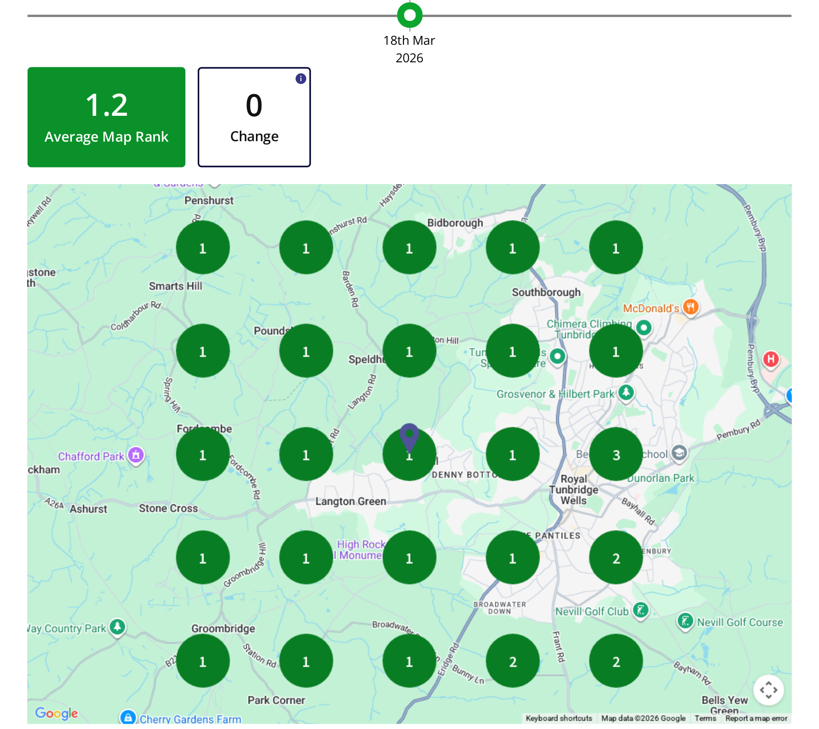This screenshot has width=819, height=729.
Task: Select the 18th Mar 2026 timeline marker
Action: point(409,16)
